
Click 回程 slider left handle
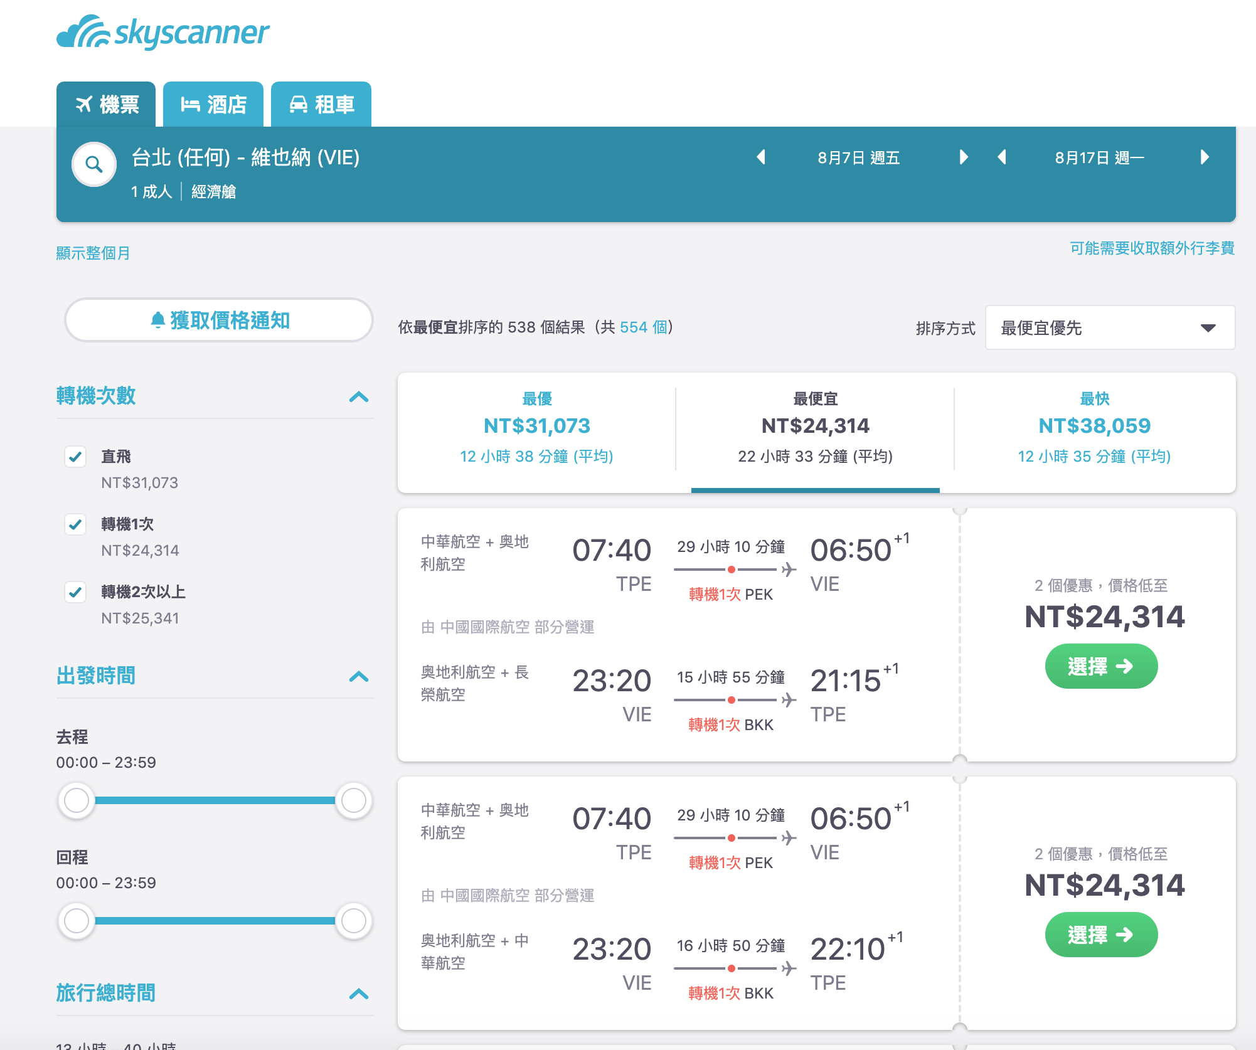(77, 921)
